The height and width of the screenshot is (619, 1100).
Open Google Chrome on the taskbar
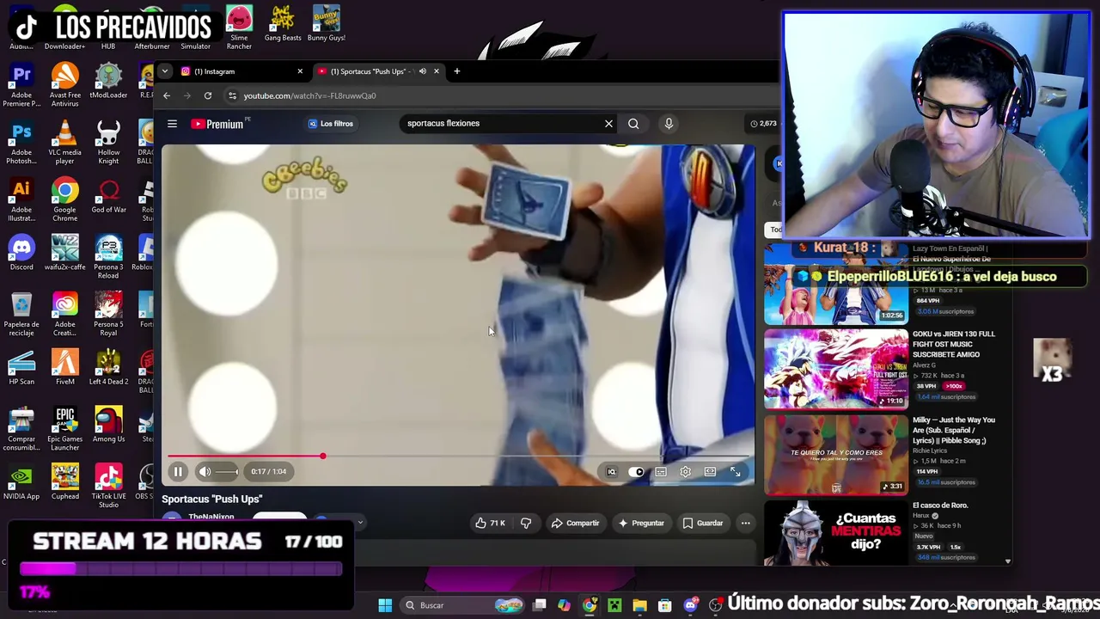pos(589,605)
